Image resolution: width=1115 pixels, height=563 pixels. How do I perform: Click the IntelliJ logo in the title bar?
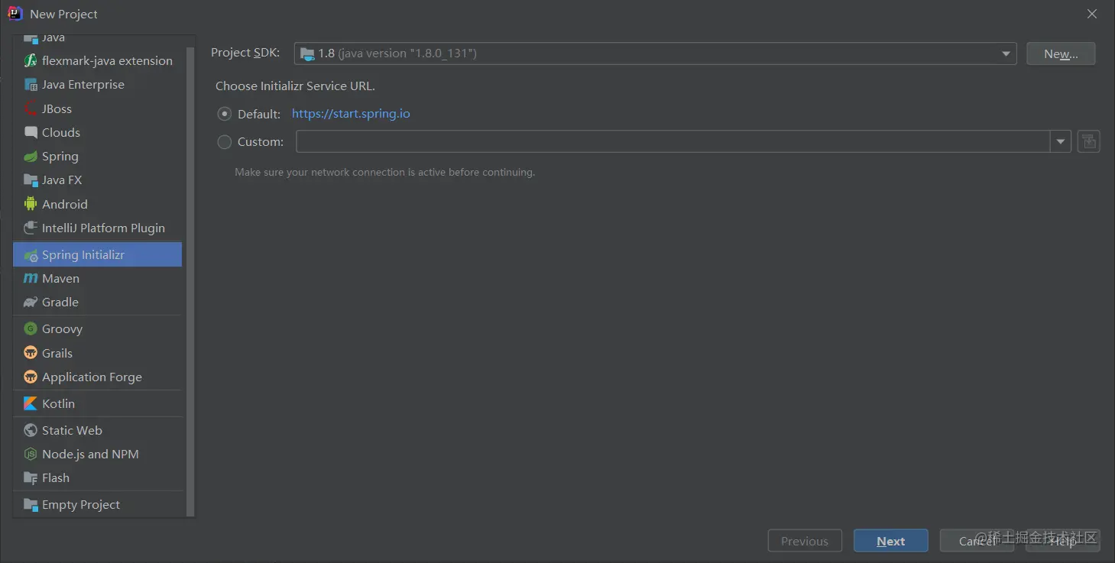[15, 14]
